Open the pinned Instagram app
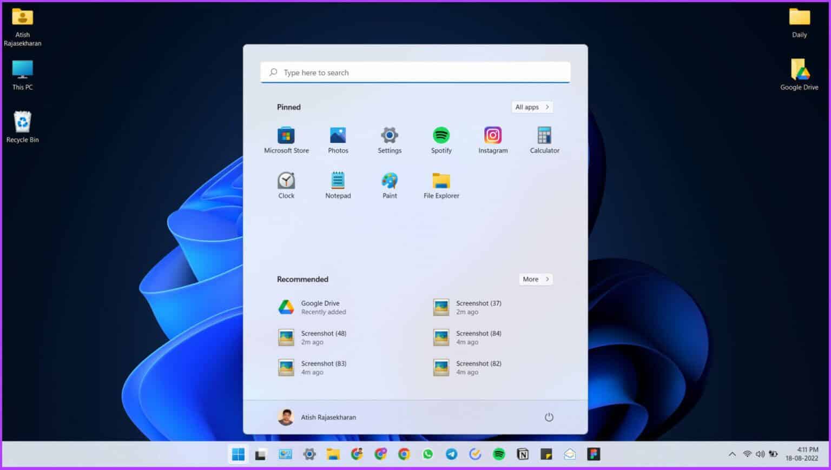 493,140
